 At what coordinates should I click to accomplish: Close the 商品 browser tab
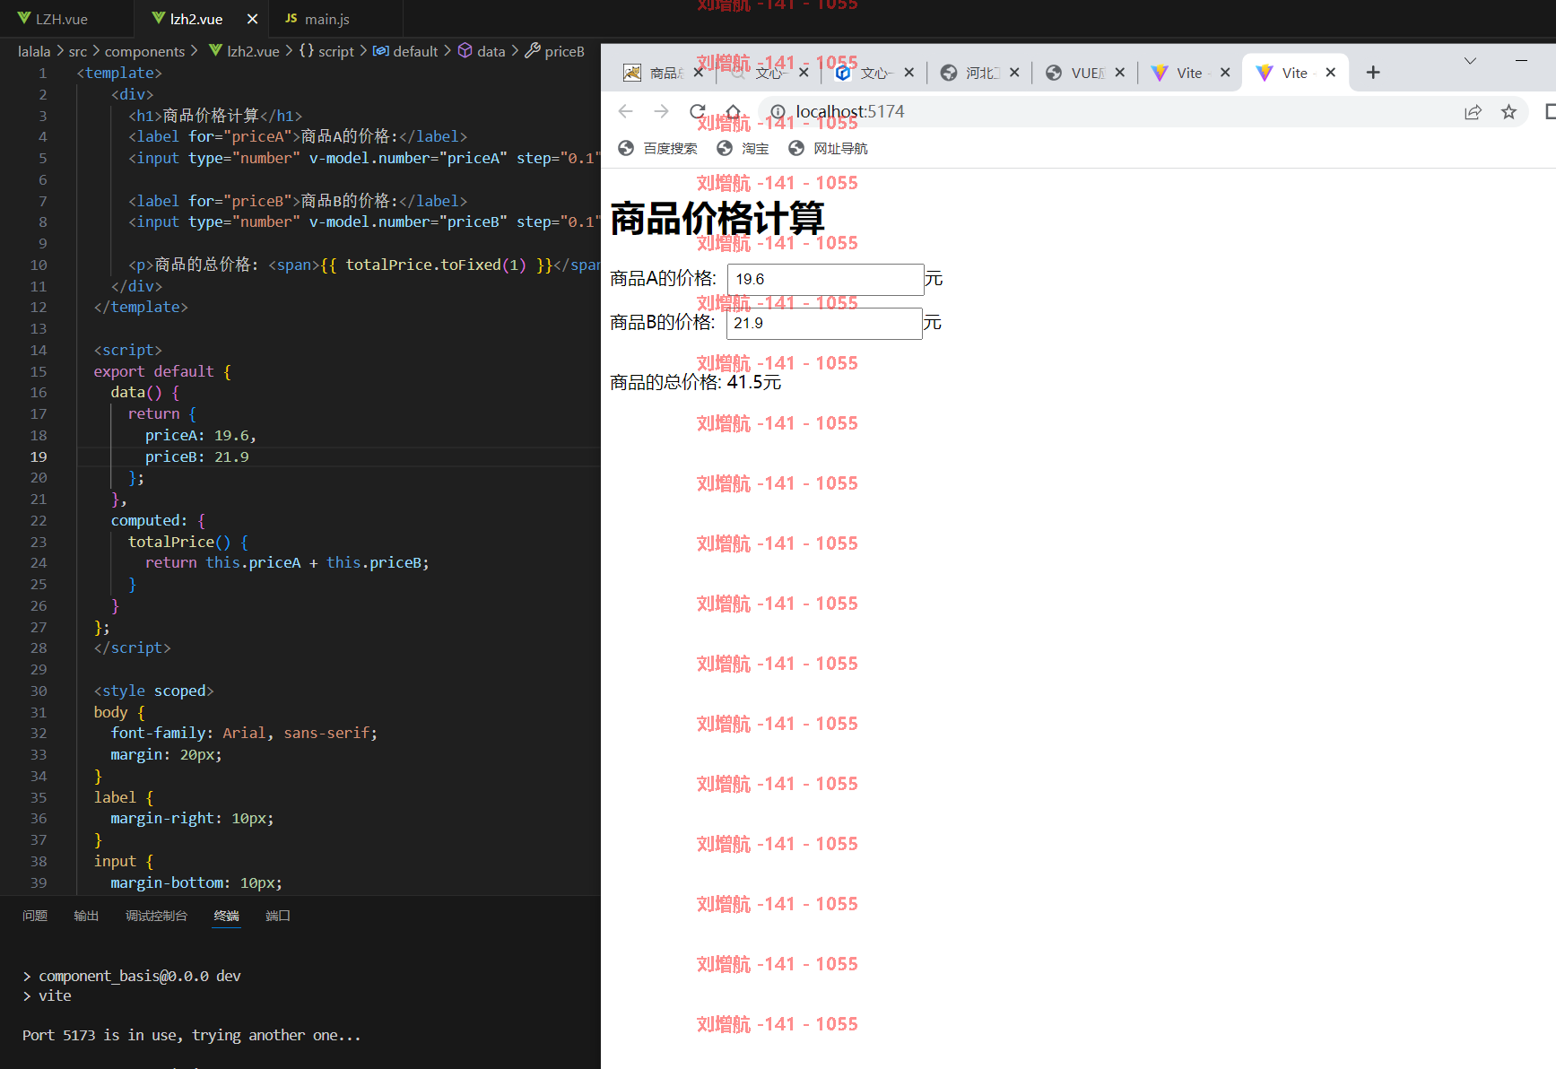pyautogui.click(x=699, y=73)
